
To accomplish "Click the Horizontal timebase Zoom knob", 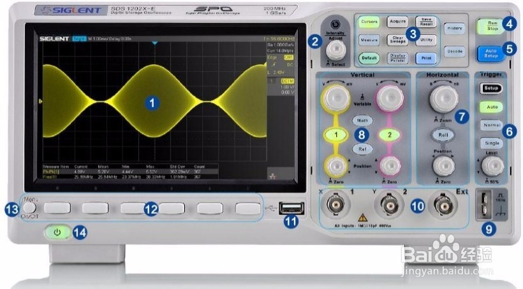I will pos(444,98).
